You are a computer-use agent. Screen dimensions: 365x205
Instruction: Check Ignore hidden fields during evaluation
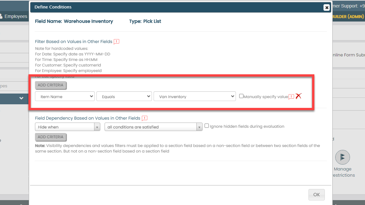(x=207, y=126)
